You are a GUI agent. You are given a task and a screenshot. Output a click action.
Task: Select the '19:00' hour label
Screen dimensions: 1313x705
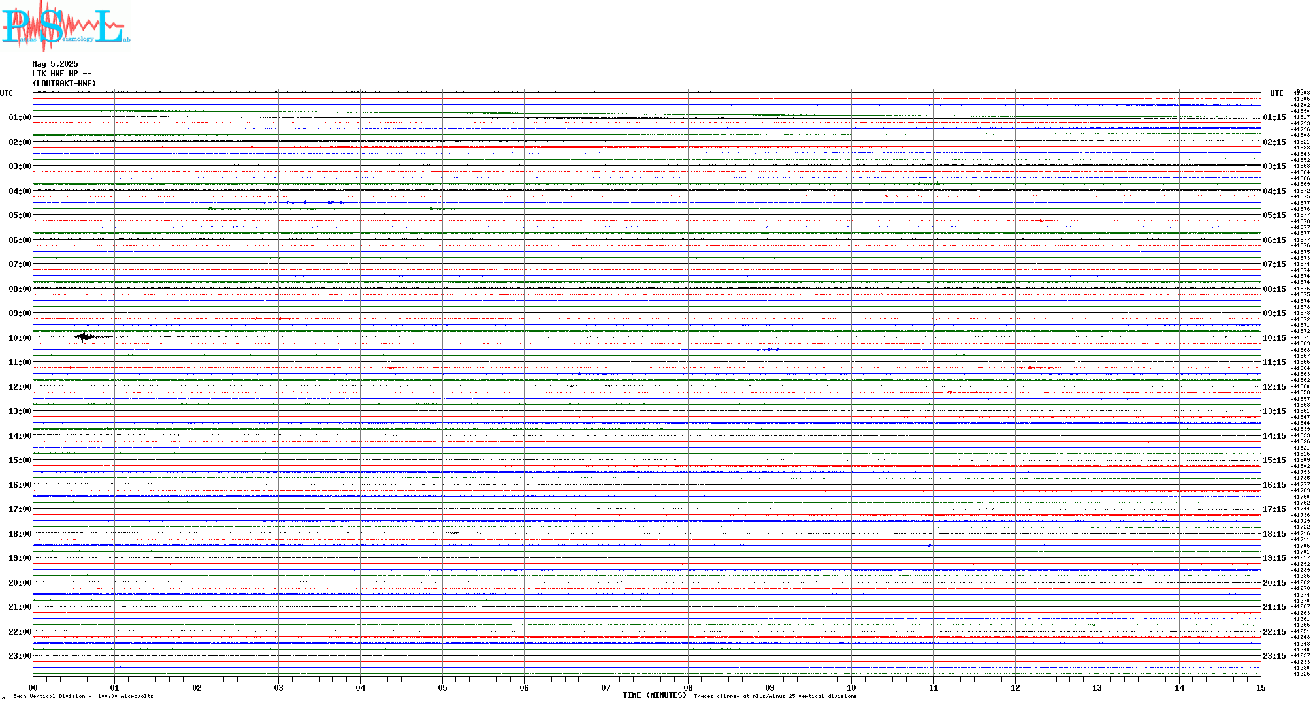coord(20,558)
